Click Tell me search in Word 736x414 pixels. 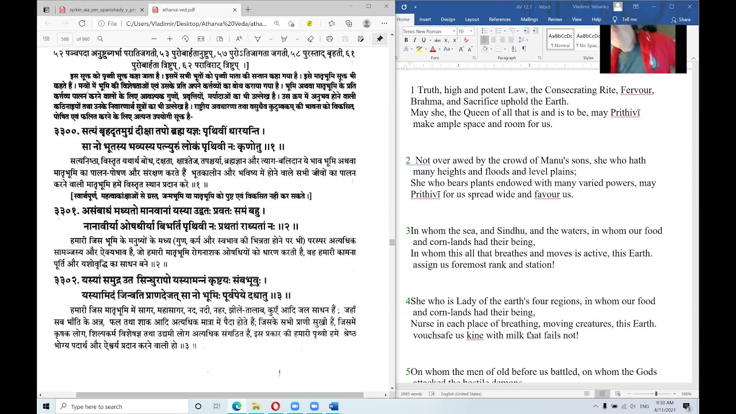625,20
